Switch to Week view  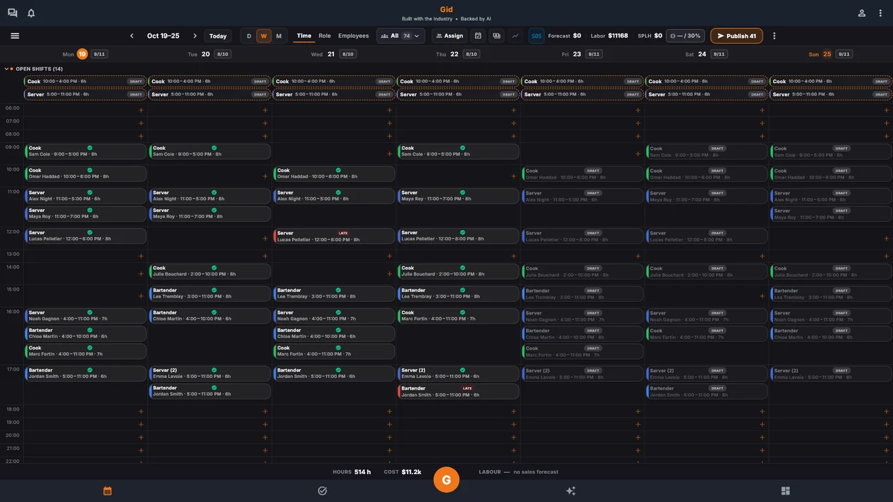pyautogui.click(x=264, y=36)
